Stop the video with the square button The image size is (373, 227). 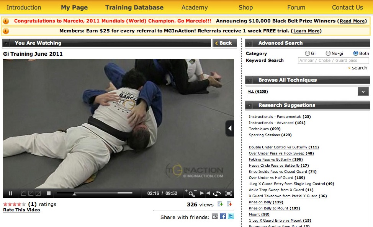pos(49,193)
